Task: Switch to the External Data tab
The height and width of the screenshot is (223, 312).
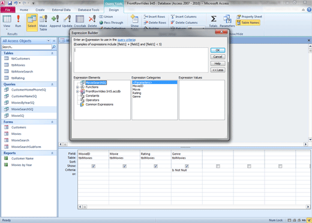Action: pos(61,10)
